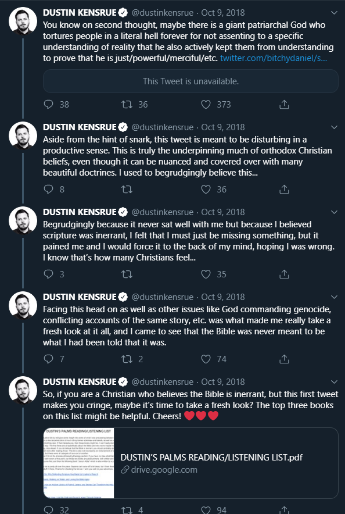Open the options chevron on the first tweet

pos(334,13)
